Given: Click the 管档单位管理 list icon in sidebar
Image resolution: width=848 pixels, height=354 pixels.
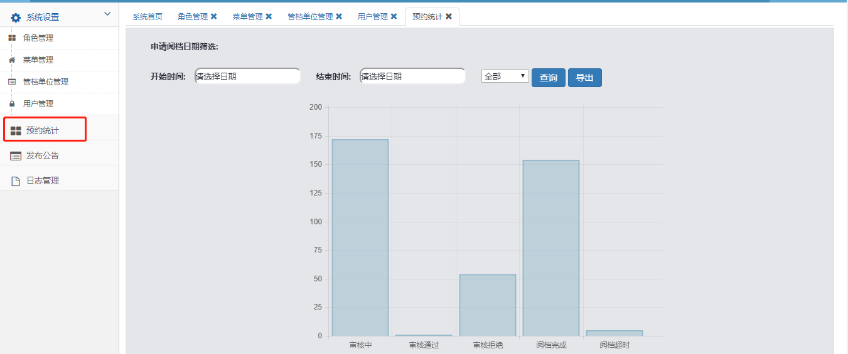Looking at the screenshot, I should 12,82.
